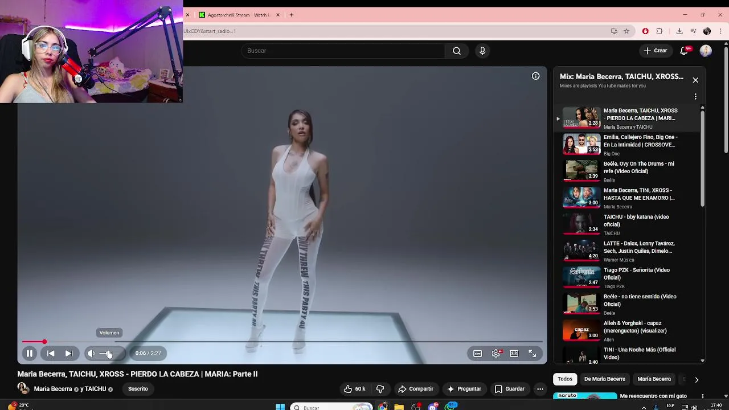Open the YouTube account avatar menu
This screenshot has height=410, width=729.
(706, 51)
